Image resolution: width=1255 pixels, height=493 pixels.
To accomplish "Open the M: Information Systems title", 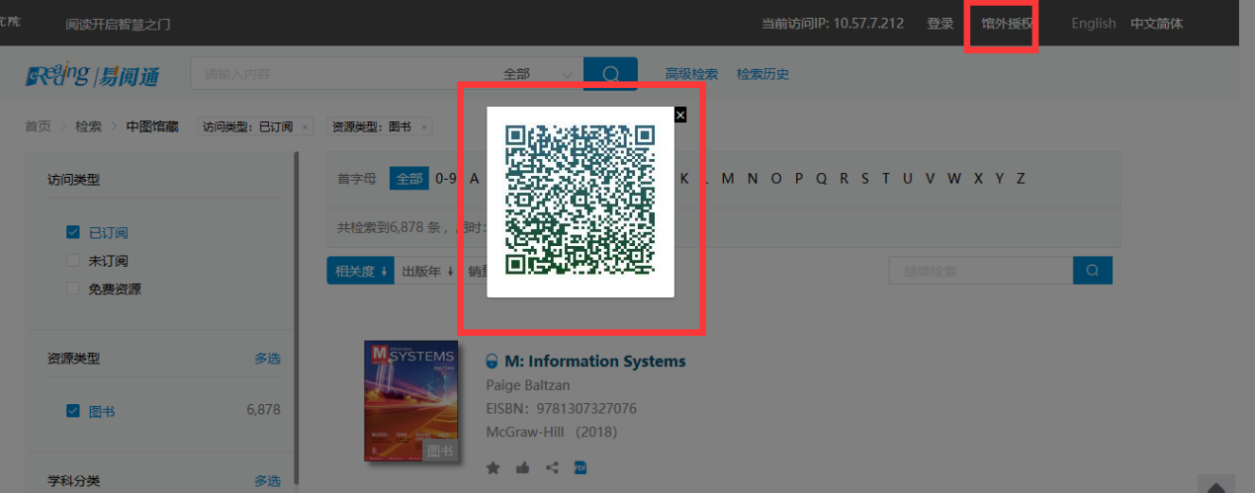I will click(x=594, y=362).
